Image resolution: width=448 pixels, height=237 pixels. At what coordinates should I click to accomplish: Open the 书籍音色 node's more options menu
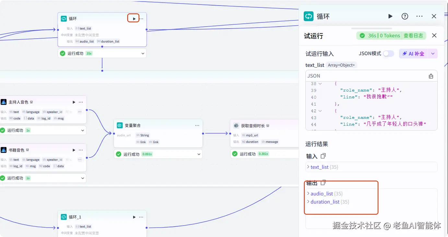pyautogui.click(x=81, y=150)
